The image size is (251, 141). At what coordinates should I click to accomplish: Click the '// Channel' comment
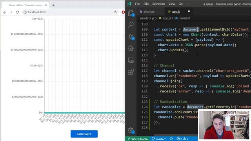click(x=164, y=65)
